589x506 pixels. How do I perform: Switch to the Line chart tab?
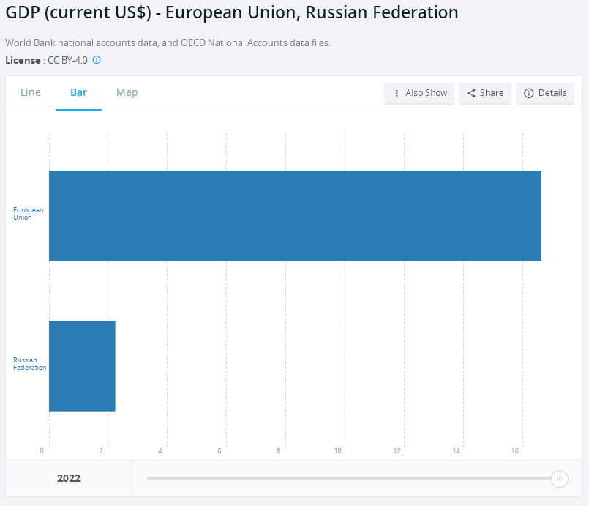tap(31, 93)
